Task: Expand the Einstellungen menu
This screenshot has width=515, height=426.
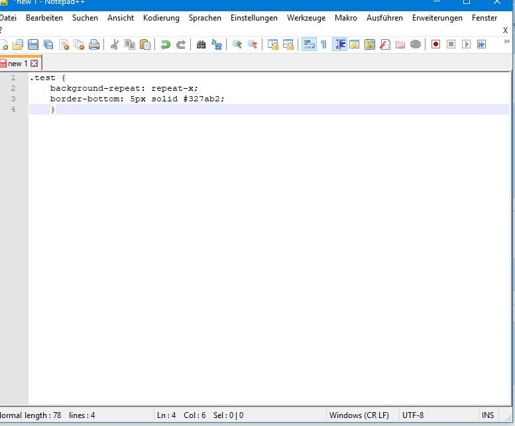Action: click(x=254, y=18)
